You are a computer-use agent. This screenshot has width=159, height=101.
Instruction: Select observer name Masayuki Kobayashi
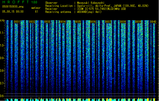coord(90,3)
